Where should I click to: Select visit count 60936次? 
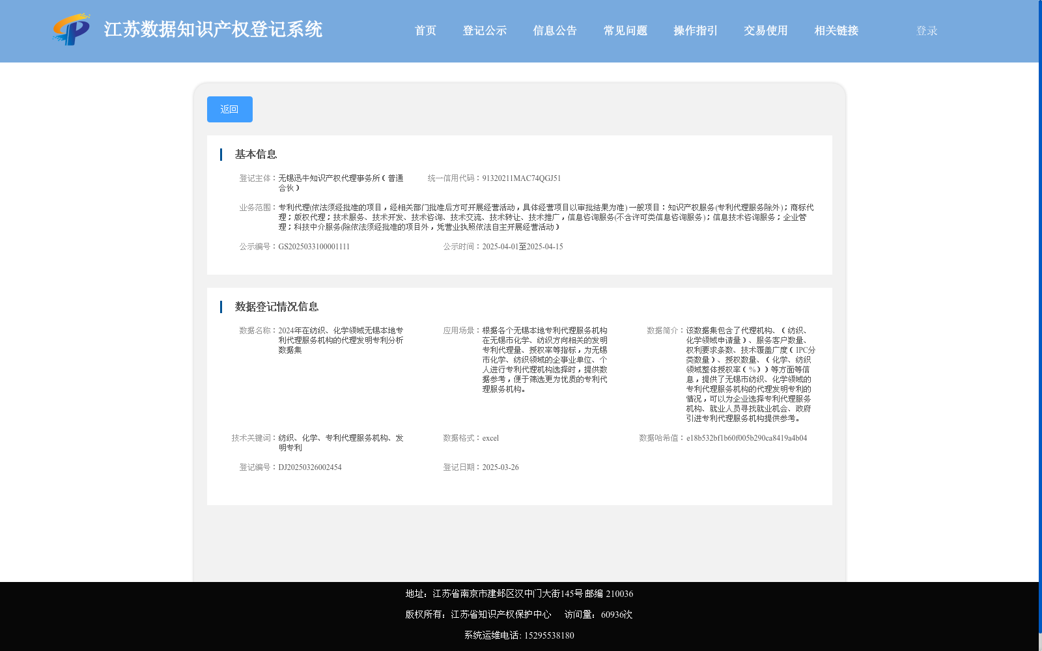point(617,615)
